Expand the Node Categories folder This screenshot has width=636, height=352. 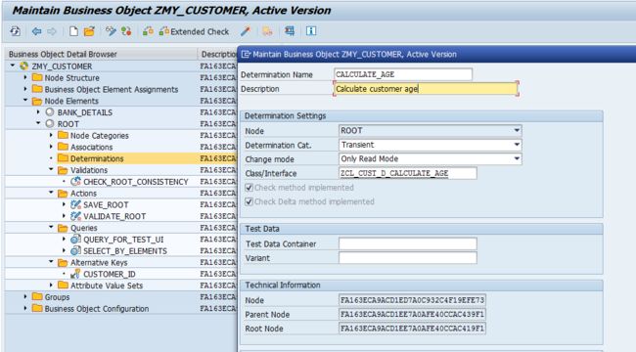(51, 135)
